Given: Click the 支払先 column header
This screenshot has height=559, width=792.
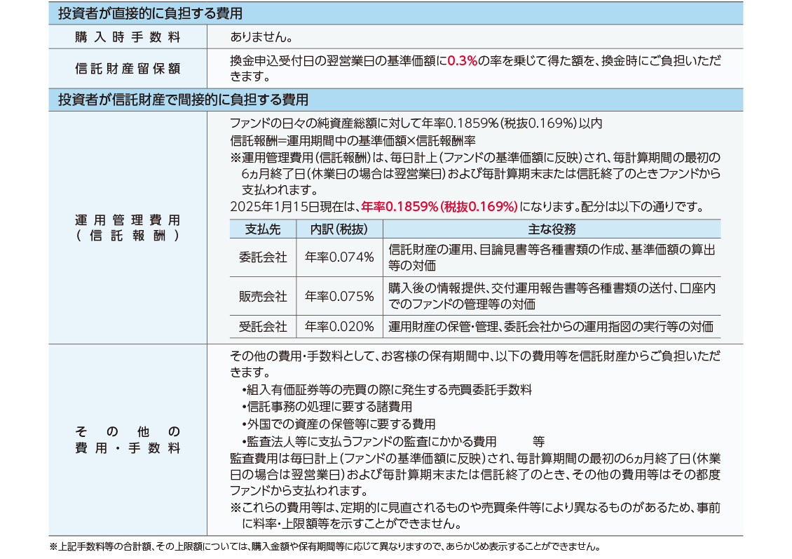Looking at the screenshot, I should 263,229.
